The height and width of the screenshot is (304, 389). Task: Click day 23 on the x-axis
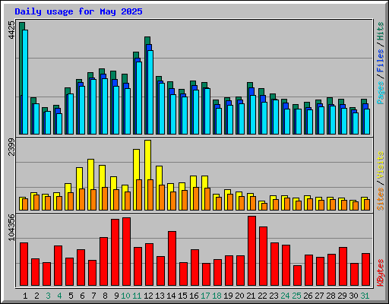coord(274,296)
